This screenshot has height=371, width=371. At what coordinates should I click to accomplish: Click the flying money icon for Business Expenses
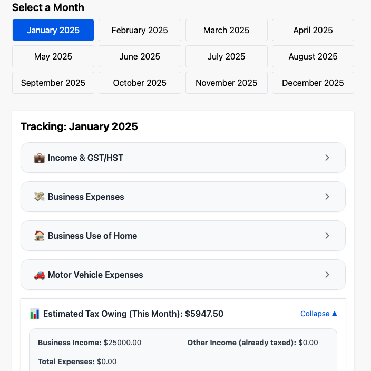pyautogui.click(x=40, y=197)
